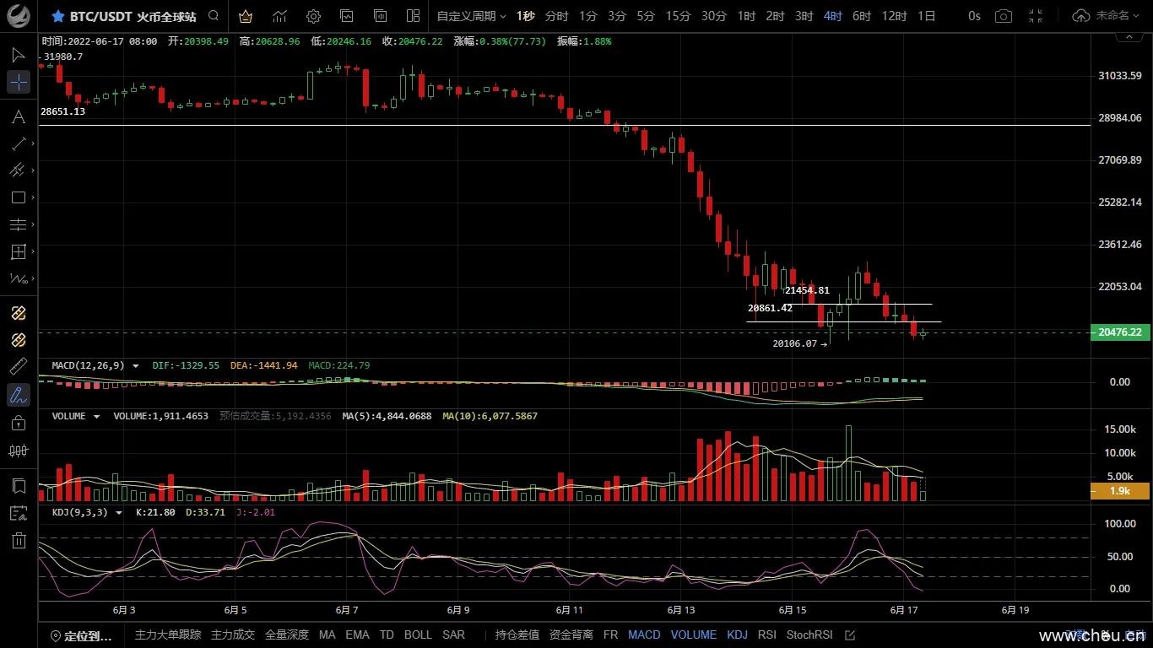The width and height of the screenshot is (1153, 648).
Task: Expand the KDJ(9,3,3) indicator dropdown arrow
Action: 118,512
